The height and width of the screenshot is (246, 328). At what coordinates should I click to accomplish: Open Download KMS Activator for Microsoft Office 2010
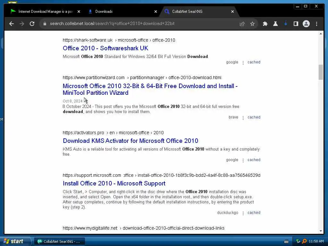click(x=130, y=141)
